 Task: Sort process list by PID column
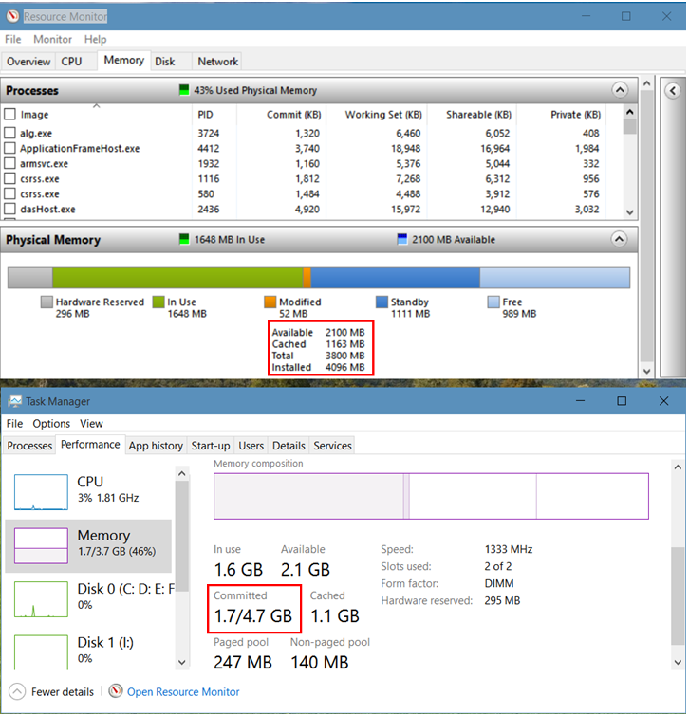pos(214,115)
